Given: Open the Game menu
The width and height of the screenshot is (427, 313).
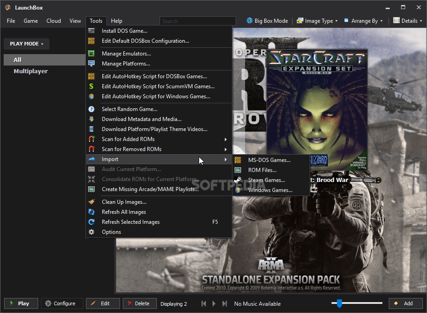Looking at the screenshot, I should click(x=31, y=21).
